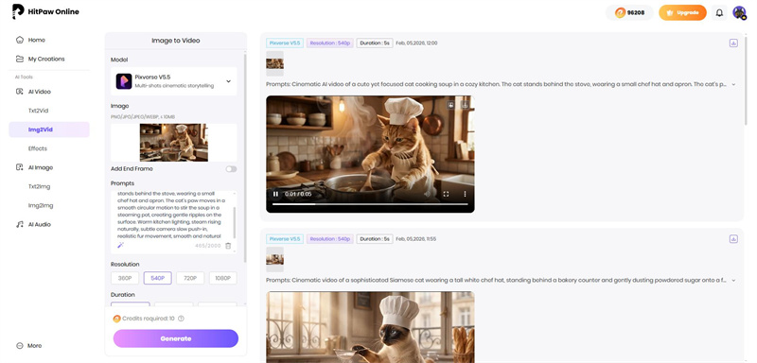Click the settings panel vertical scrollbar
This screenshot has width=757, height=363.
click(x=245, y=158)
